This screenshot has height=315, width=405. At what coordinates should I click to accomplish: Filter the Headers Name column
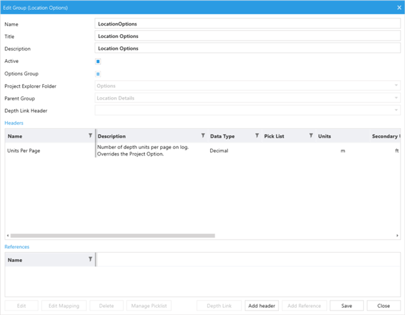pyautogui.click(x=90, y=135)
